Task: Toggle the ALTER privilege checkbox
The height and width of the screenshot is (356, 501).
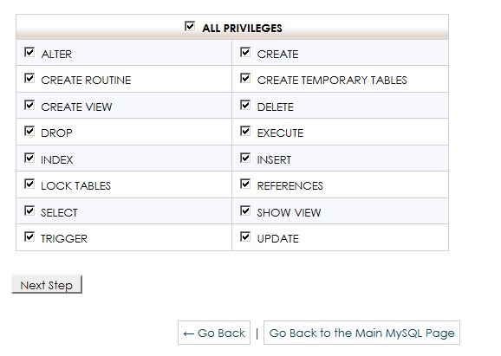Action: click(29, 52)
